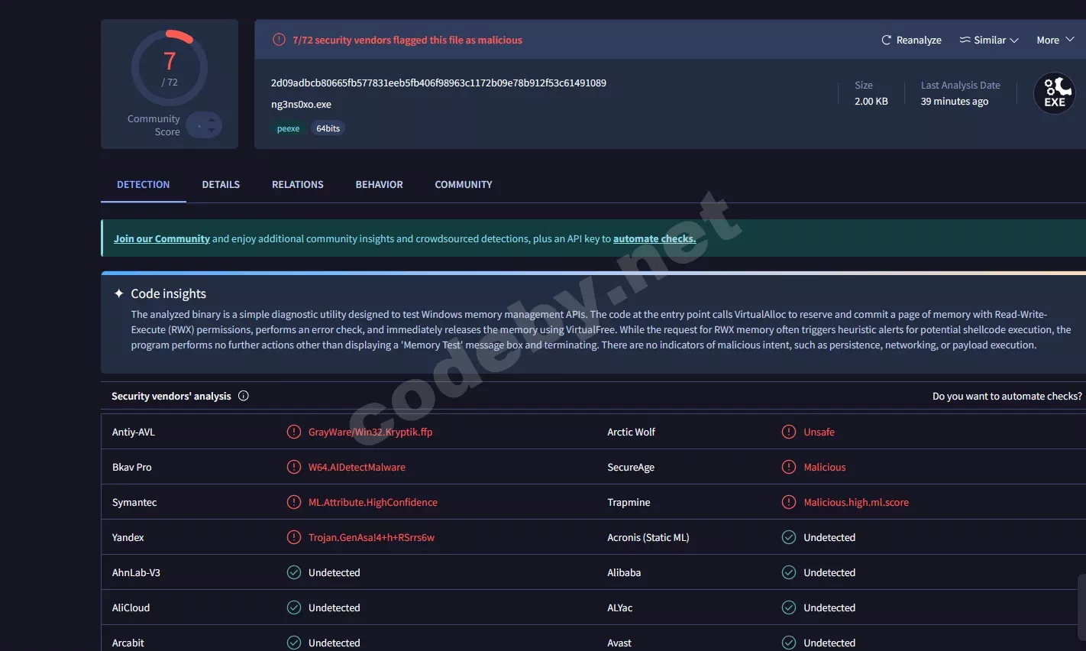Expand the Similar dropdown

989,40
